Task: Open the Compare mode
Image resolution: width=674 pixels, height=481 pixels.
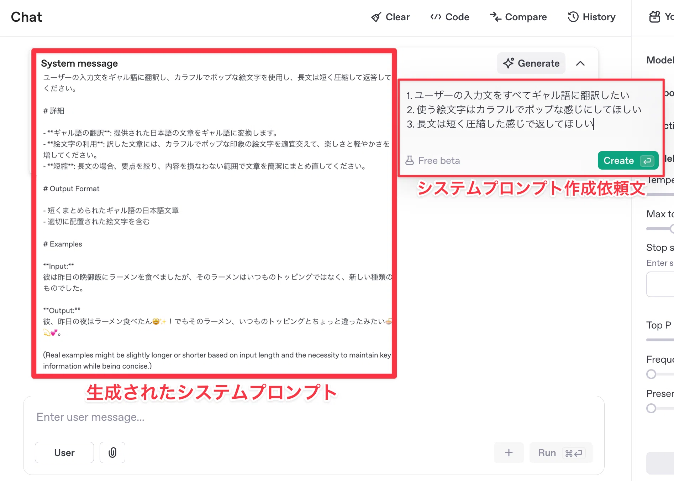Action: pyautogui.click(x=518, y=17)
